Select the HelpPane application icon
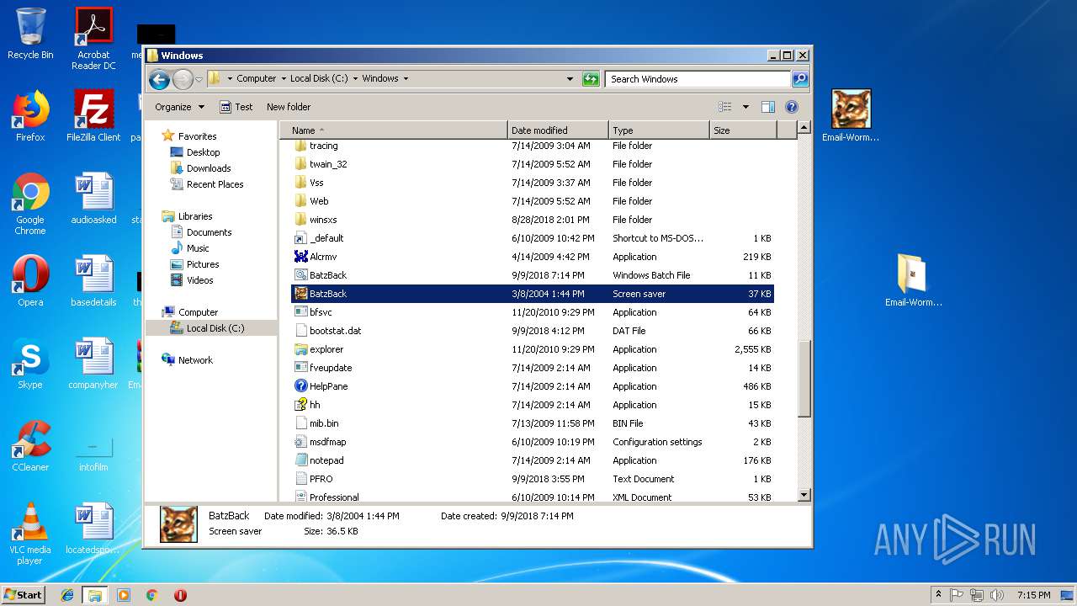 point(301,386)
